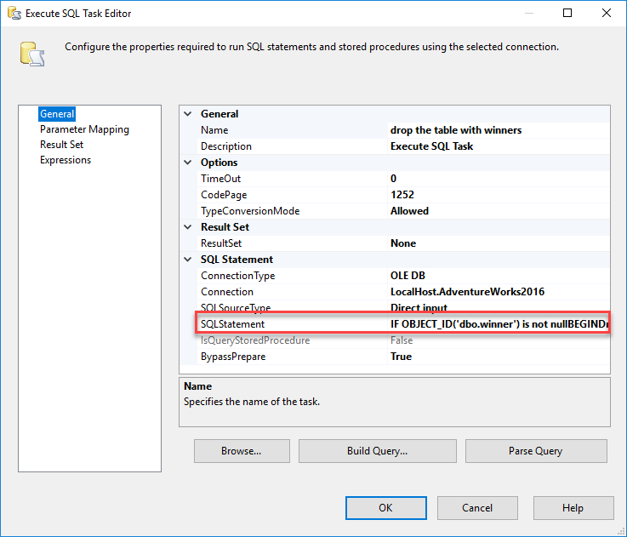Collapse the General property group
Viewport: 627px width, 537px height.
[188, 114]
